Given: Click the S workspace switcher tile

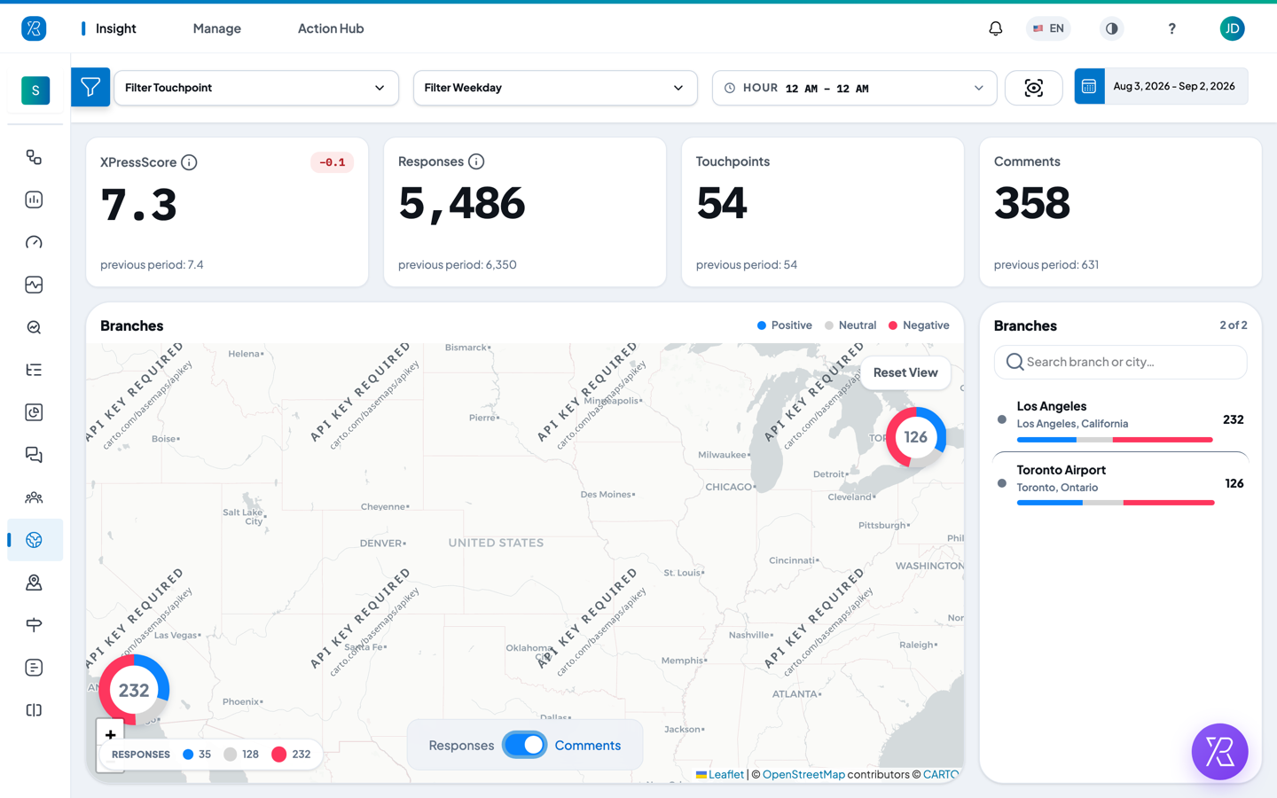Looking at the screenshot, I should click(35, 90).
